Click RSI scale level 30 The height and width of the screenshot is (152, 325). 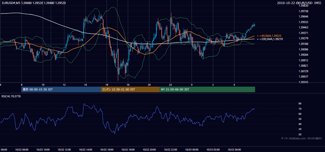tap(300, 129)
